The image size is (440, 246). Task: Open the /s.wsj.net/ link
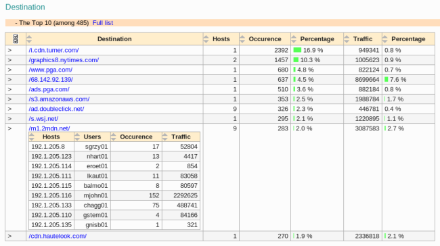43,119
